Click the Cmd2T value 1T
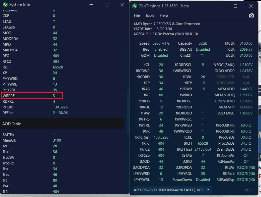The width and height of the screenshot is (261, 197). (203, 55)
